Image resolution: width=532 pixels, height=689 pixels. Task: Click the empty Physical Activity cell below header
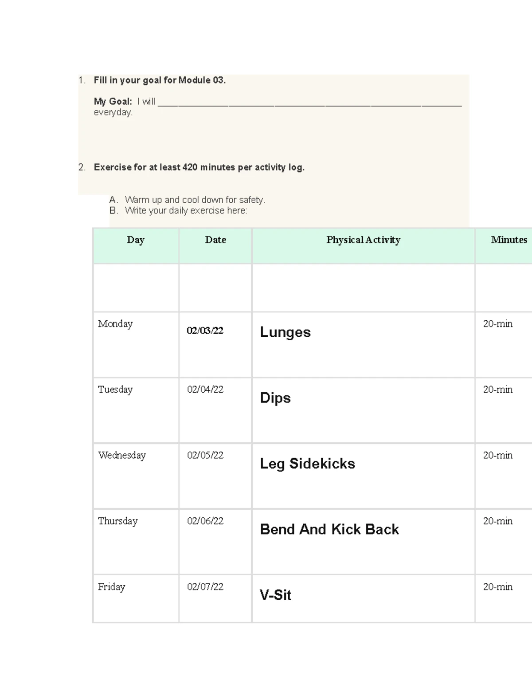point(363,288)
